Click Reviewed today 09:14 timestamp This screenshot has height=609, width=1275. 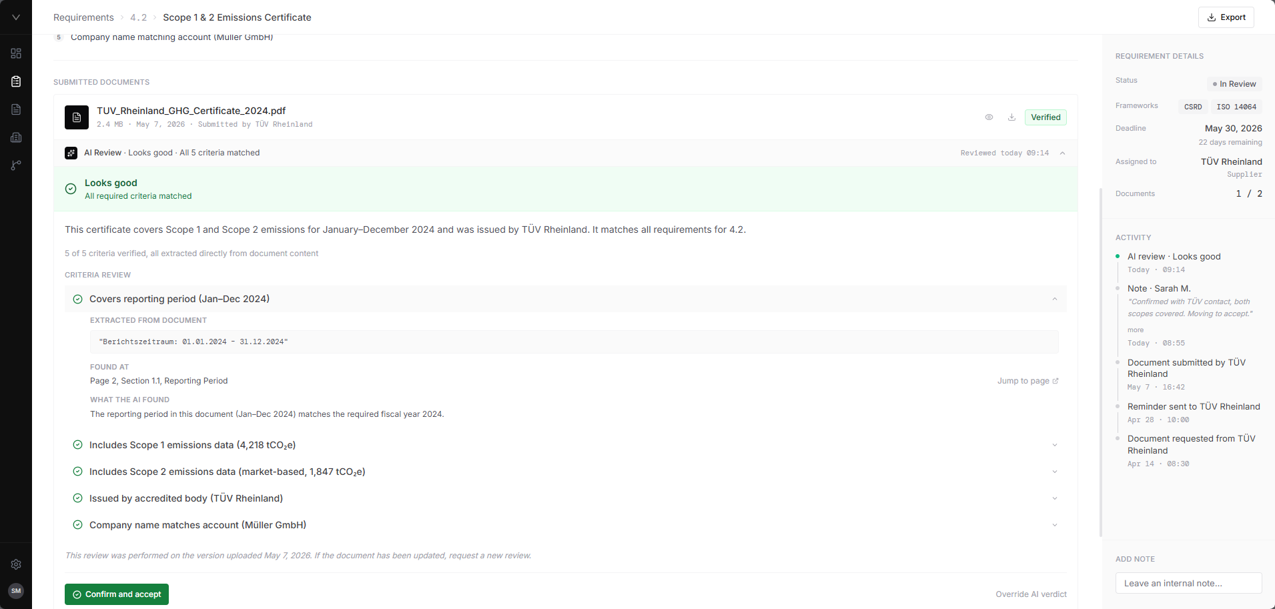(x=1004, y=153)
